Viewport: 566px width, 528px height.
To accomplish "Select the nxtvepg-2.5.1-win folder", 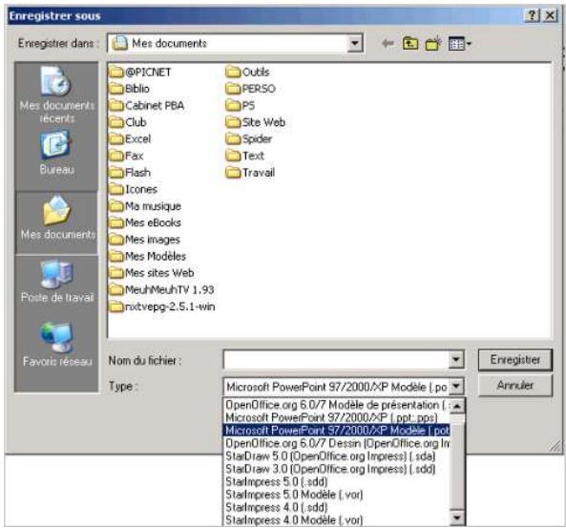I will click(x=162, y=306).
